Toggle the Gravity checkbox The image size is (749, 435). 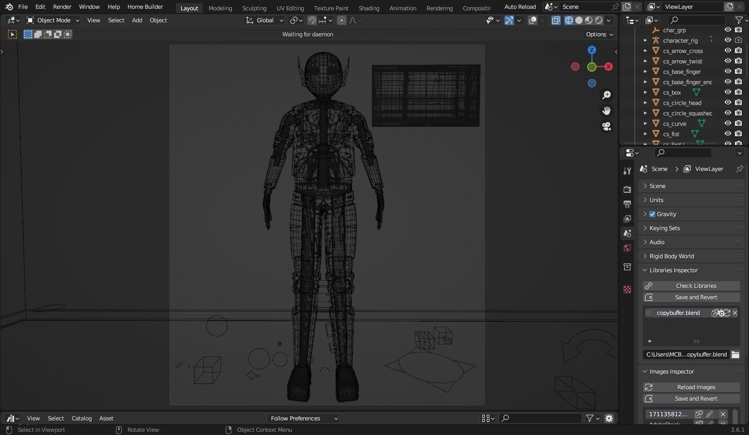tap(652, 214)
